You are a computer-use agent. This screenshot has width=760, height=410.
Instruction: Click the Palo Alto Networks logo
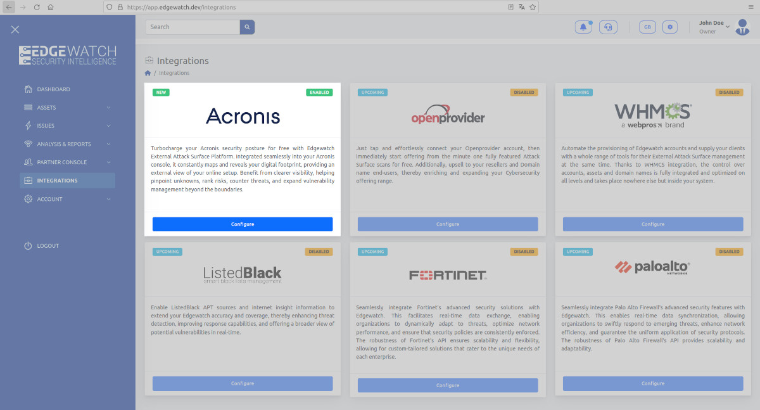653,267
